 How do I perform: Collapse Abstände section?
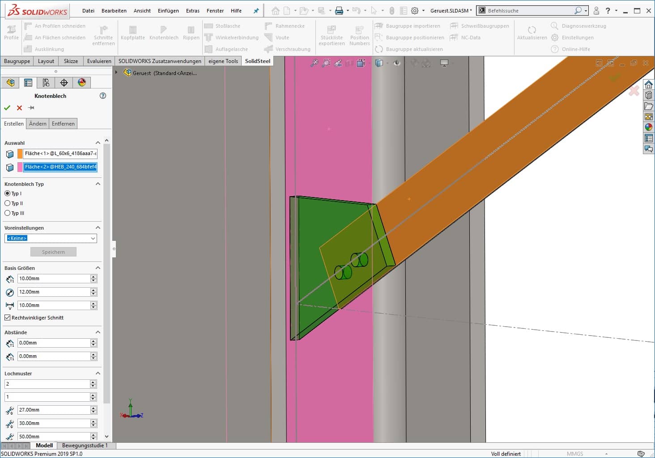[x=98, y=332]
